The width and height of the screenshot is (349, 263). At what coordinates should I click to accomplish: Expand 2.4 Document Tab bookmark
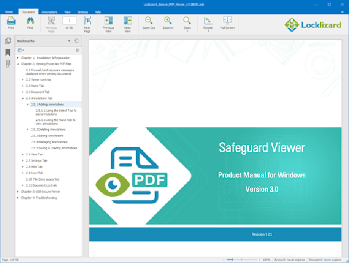click(x=22, y=92)
